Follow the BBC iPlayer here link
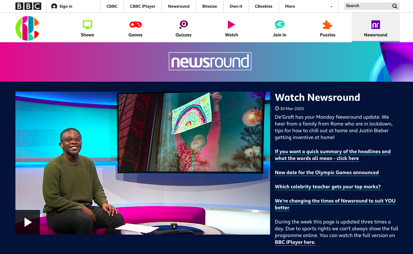413x254 pixels. coord(295,242)
